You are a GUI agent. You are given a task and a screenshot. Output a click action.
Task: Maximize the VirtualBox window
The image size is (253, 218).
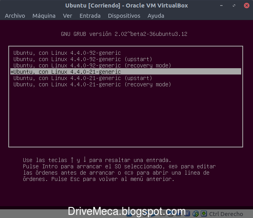(234, 6)
